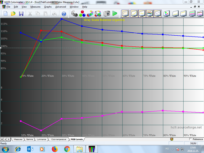
Task: Switch to the Luminance tab
Action: [x=41, y=139]
